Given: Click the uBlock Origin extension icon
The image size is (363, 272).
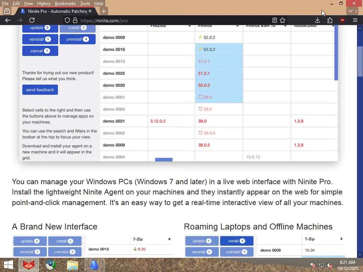Looking at the screenshot, I should click(342, 20).
